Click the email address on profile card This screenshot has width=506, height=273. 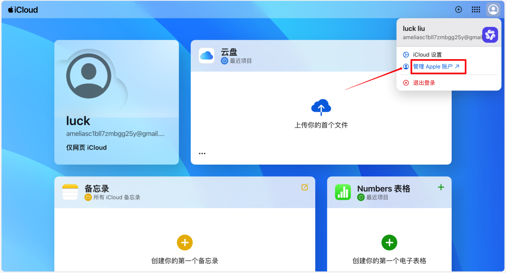pos(115,134)
